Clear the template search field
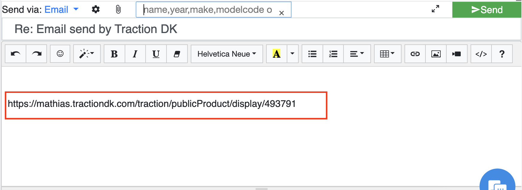 281,13
